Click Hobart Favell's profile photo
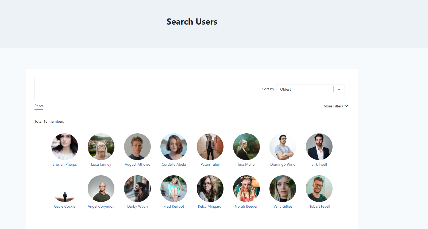 319,189
